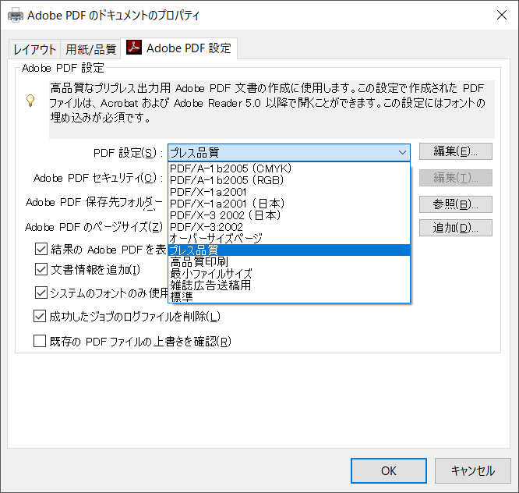519x493 pixels.
Task: Choose 雑誌広告送稿用 setting
Action: click(x=289, y=285)
